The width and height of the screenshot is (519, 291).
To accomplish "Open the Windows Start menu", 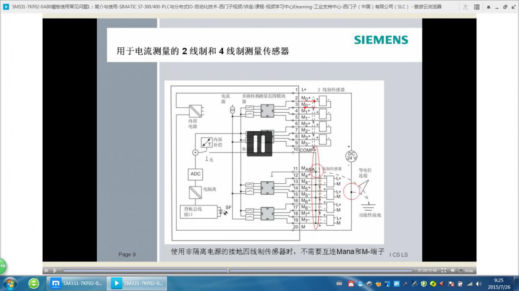I will (9, 283).
